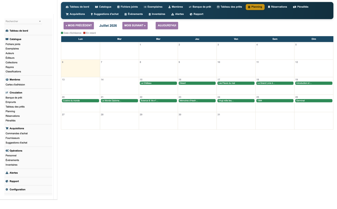This screenshot has height=209, width=337.
Task: Click the Banque de prêt exchange arrows icon
Action: point(190,7)
